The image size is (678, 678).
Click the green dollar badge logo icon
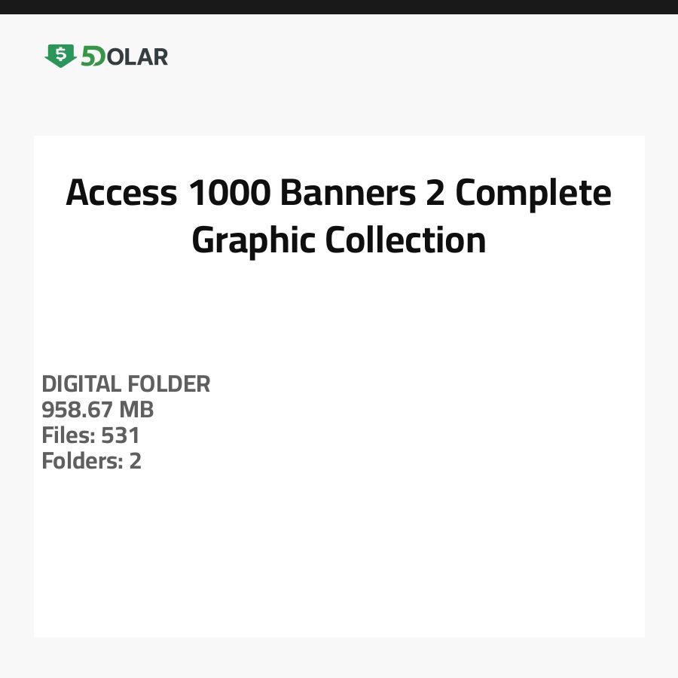(x=60, y=56)
